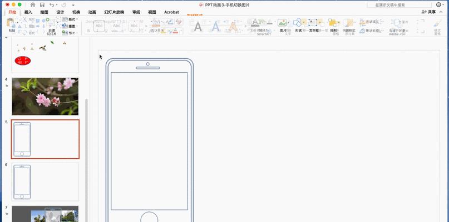Screen dimensions: 449x222
Task: Select the highlighted slide 5 thumbnail
Action: [45, 139]
